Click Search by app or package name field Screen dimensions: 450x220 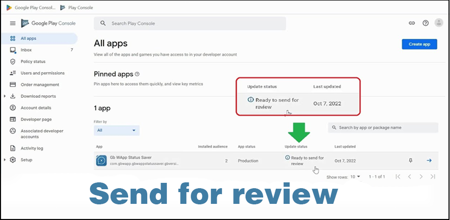click(x=383, y=128)
